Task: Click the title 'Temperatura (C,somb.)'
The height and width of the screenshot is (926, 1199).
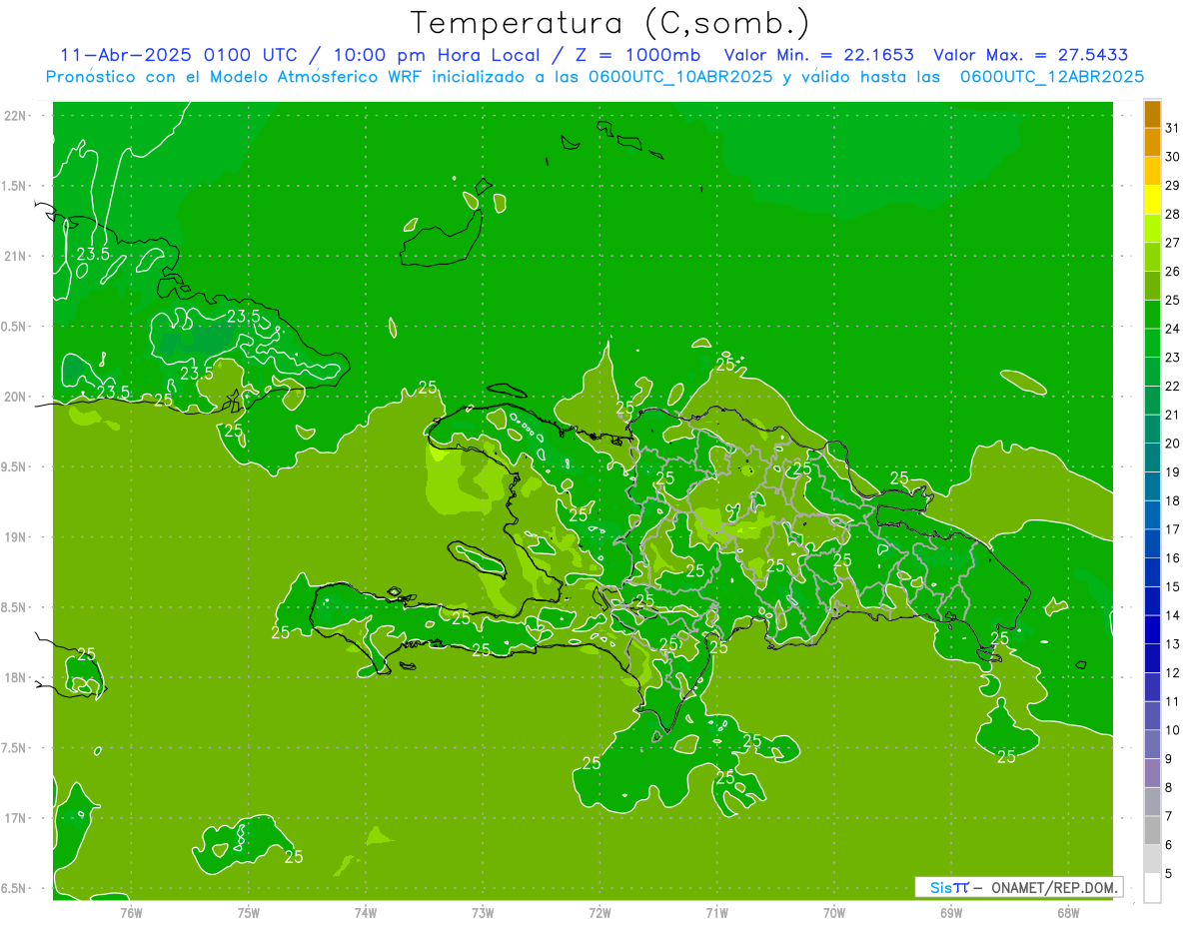Action: 610,22
